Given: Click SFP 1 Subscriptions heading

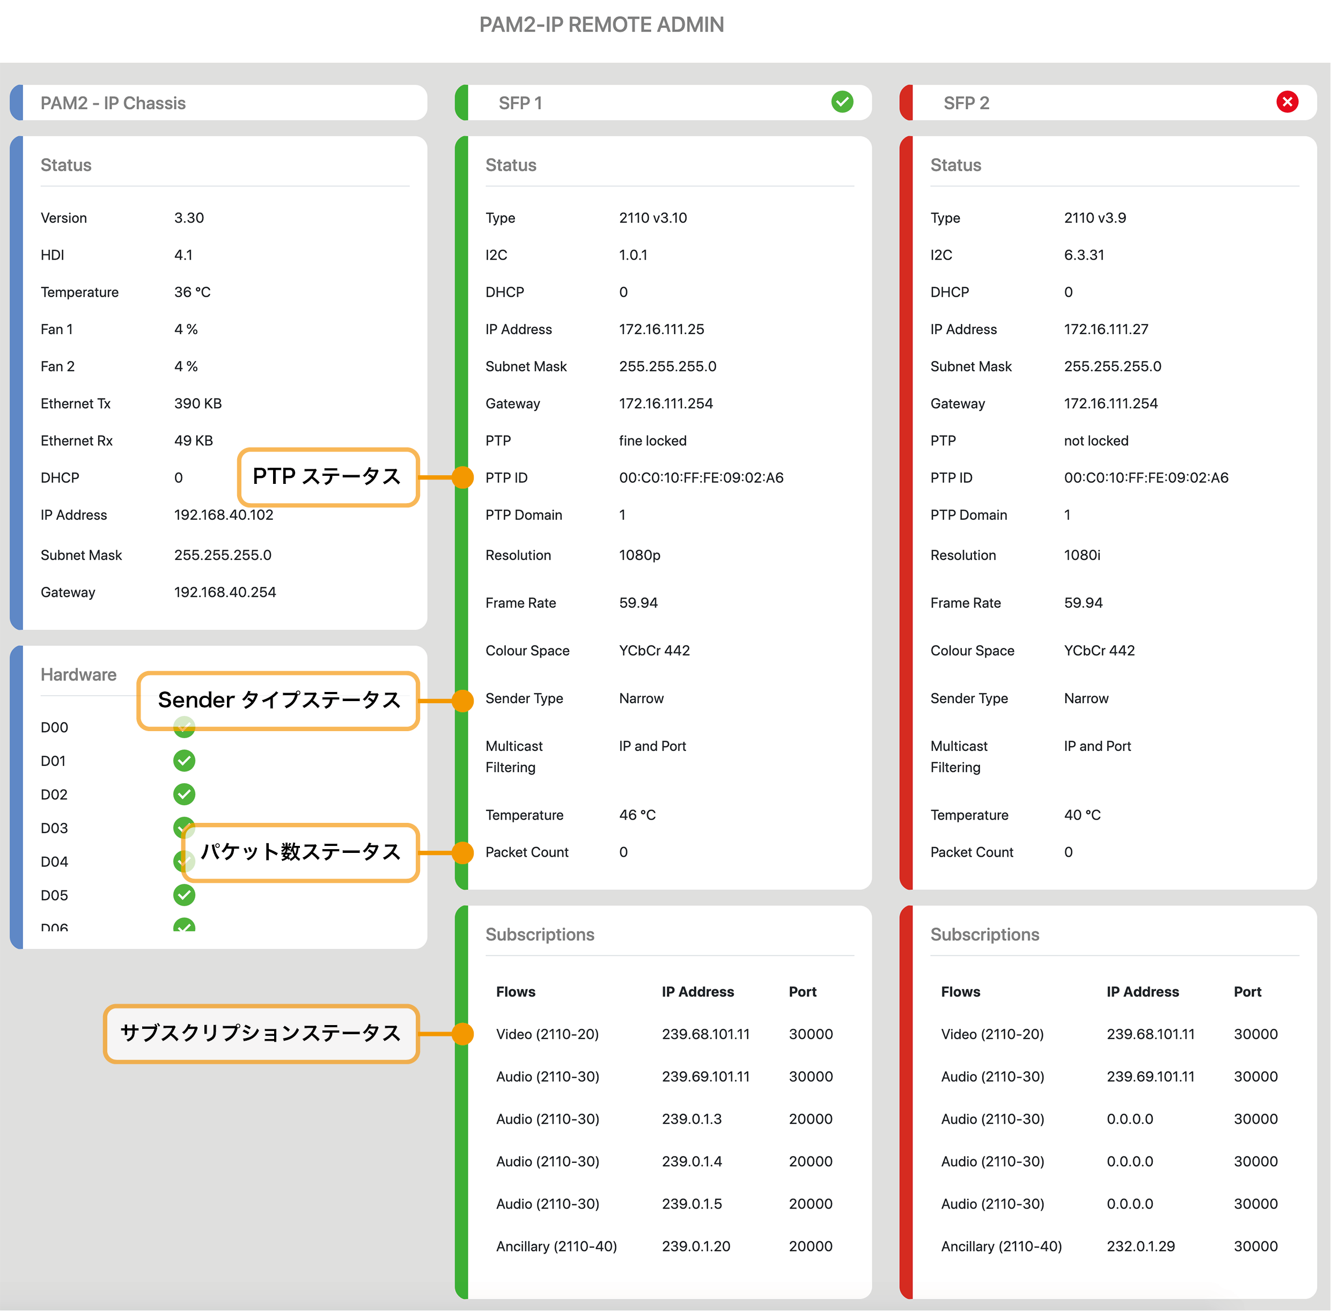Looking at the screenshot, I should click(x=540, y=934).
